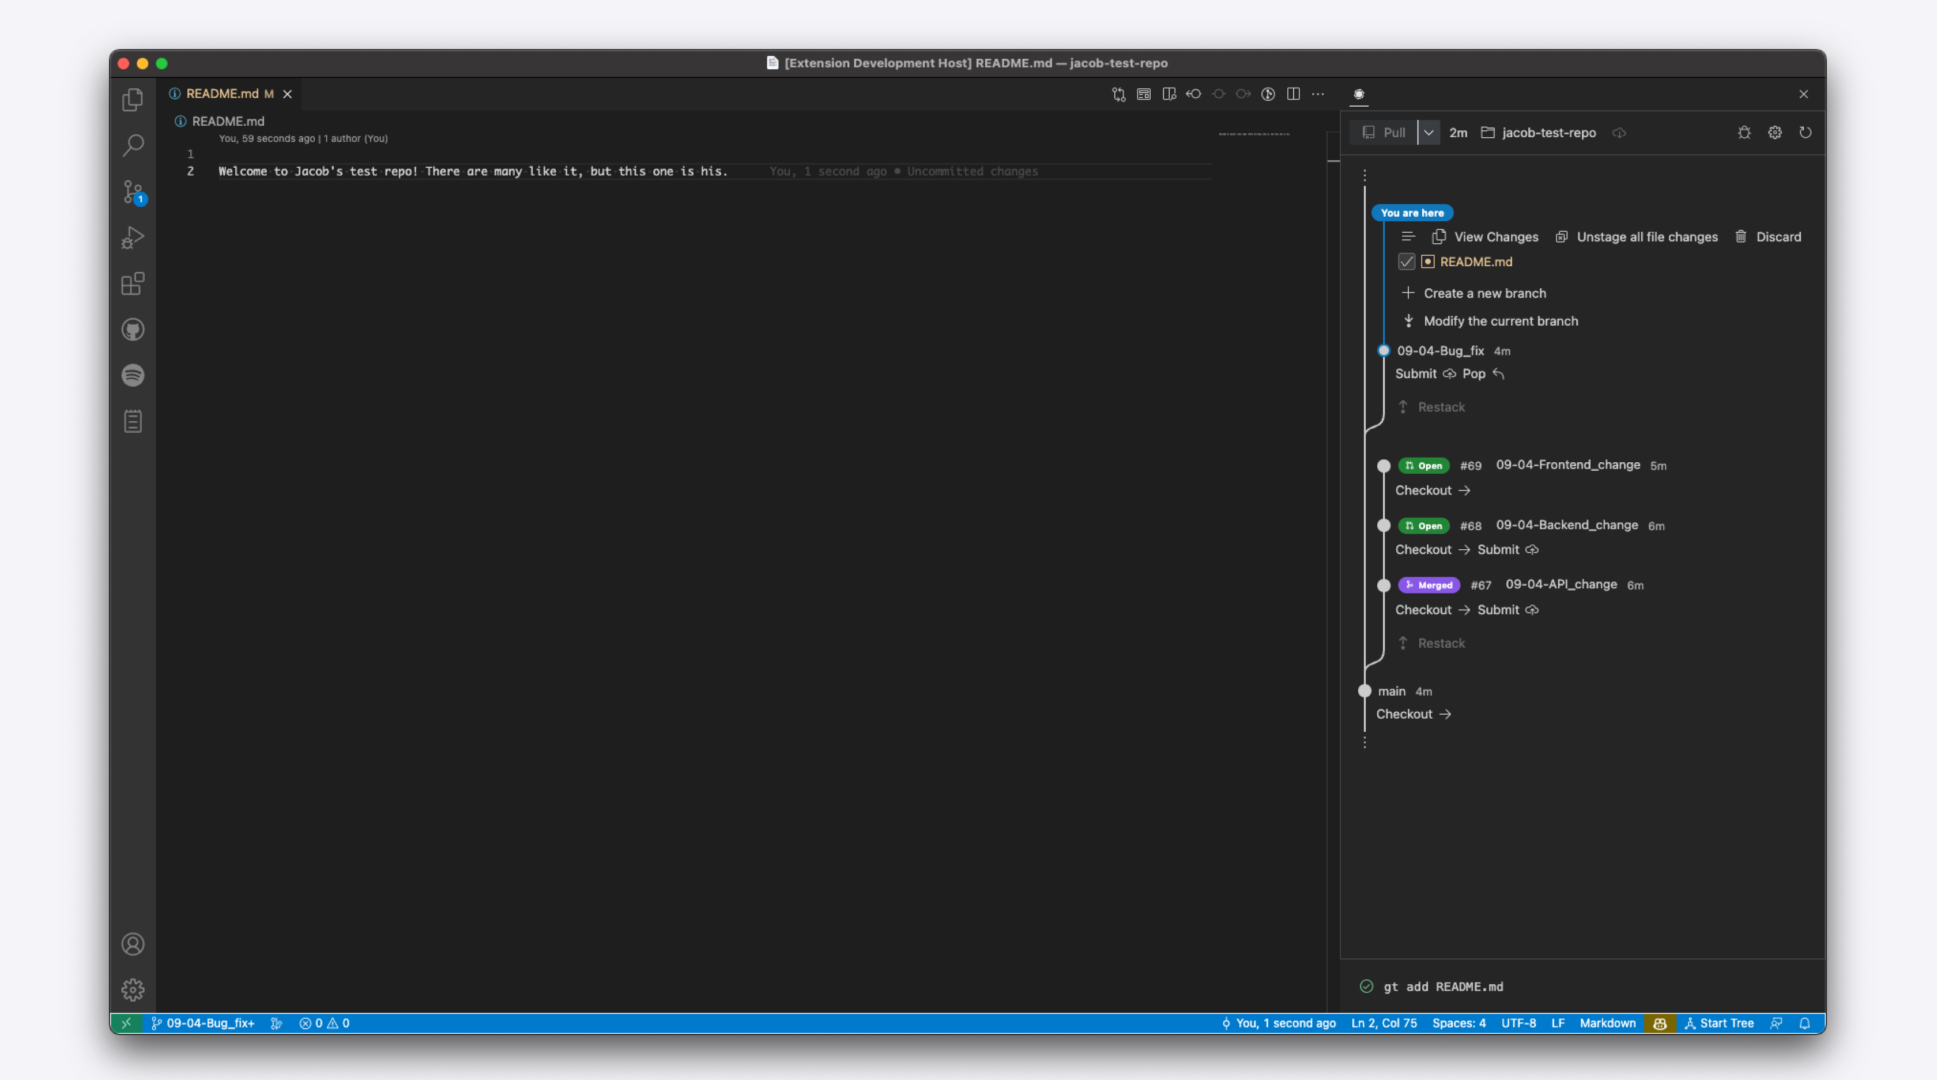Image resolution: width=1937 pixels, height=1080 pixels.
Task: Uncheck the README.md staged file checkbox
Action: tap(1406, 262)
